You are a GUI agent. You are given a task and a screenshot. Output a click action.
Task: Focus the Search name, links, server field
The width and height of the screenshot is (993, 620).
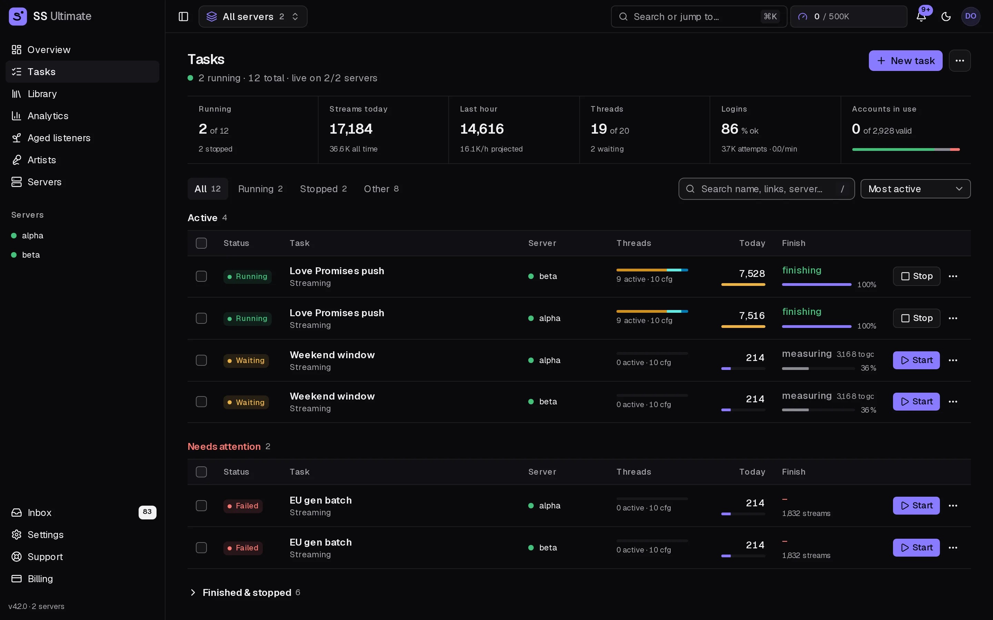pos(766,189)
